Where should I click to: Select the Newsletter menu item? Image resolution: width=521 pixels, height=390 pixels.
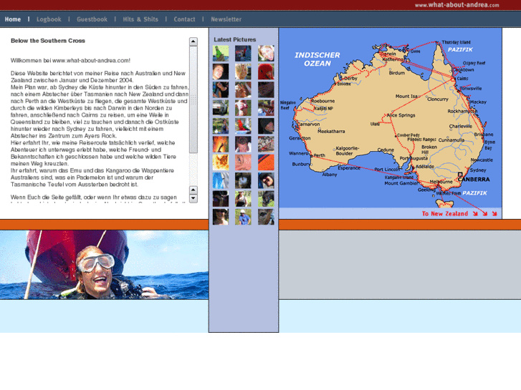click(226, 19)
